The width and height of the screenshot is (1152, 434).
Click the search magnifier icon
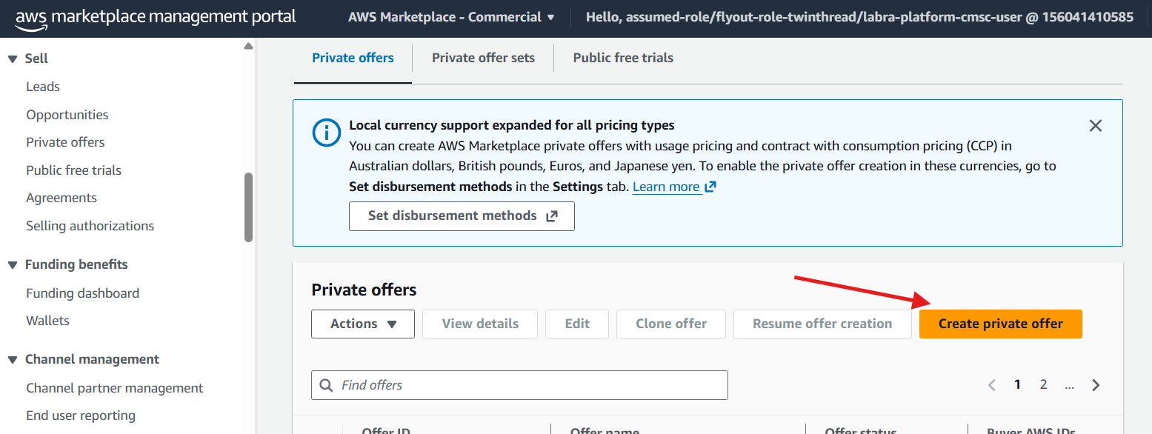(326, 385)
